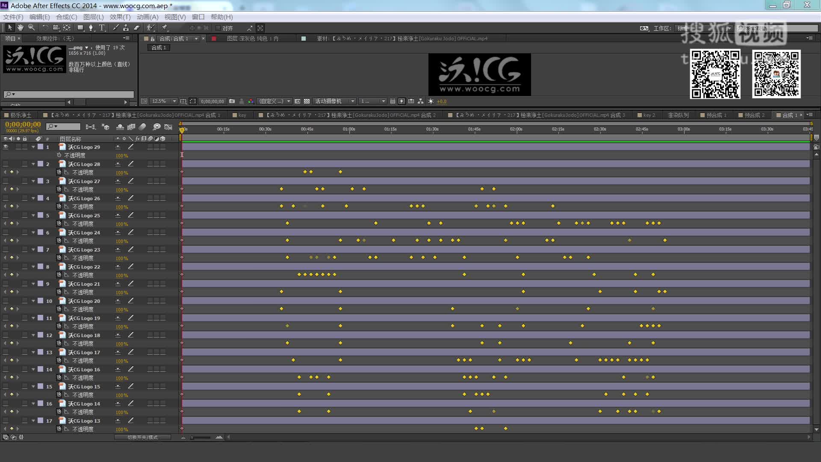Image resolution: width=821 pixels, height=462 pixels.
Task: Toggle transparency grid in viewer
Action: click(307, 101)
